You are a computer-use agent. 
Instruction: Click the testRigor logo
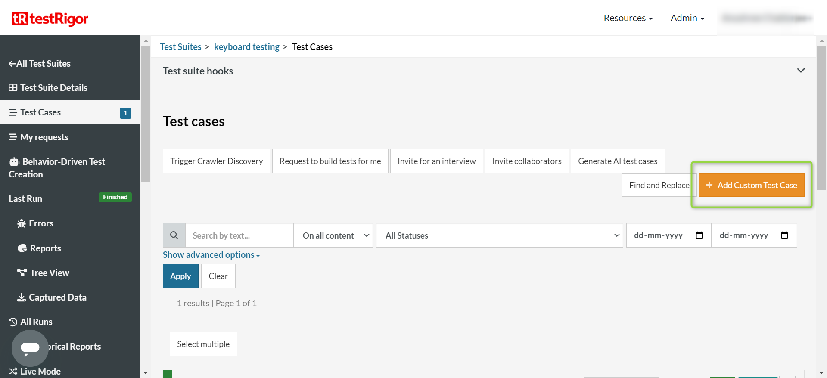pyautogui.click(x=50, y=19)
